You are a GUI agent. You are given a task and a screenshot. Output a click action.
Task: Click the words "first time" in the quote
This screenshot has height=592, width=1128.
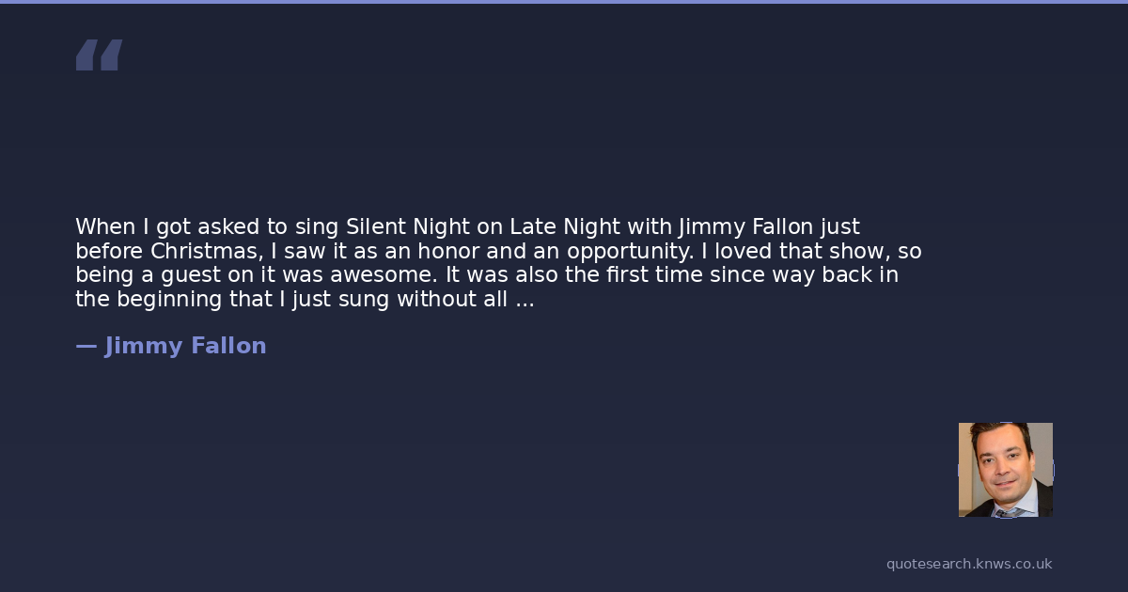658,276
